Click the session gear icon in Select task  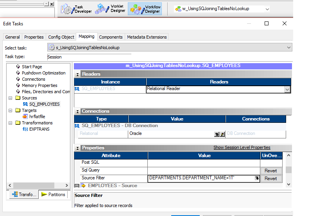[52, 48]
